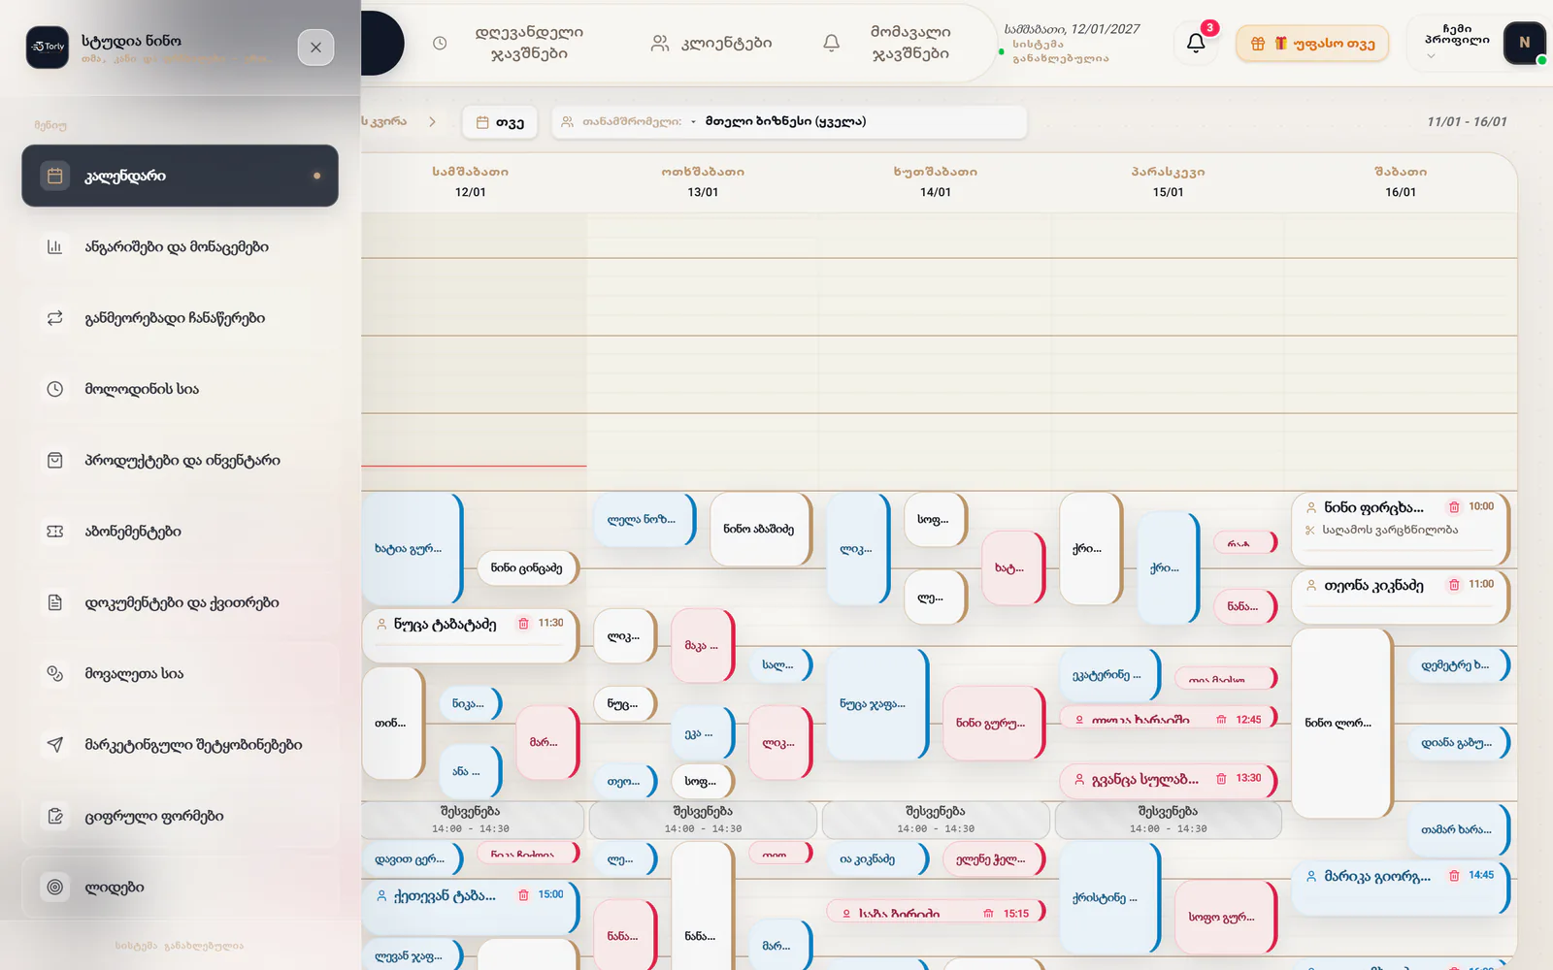Click the შესვენება 14:00 - 14:30 block under 13/01

pyautogui.click(x=703, y=820)
